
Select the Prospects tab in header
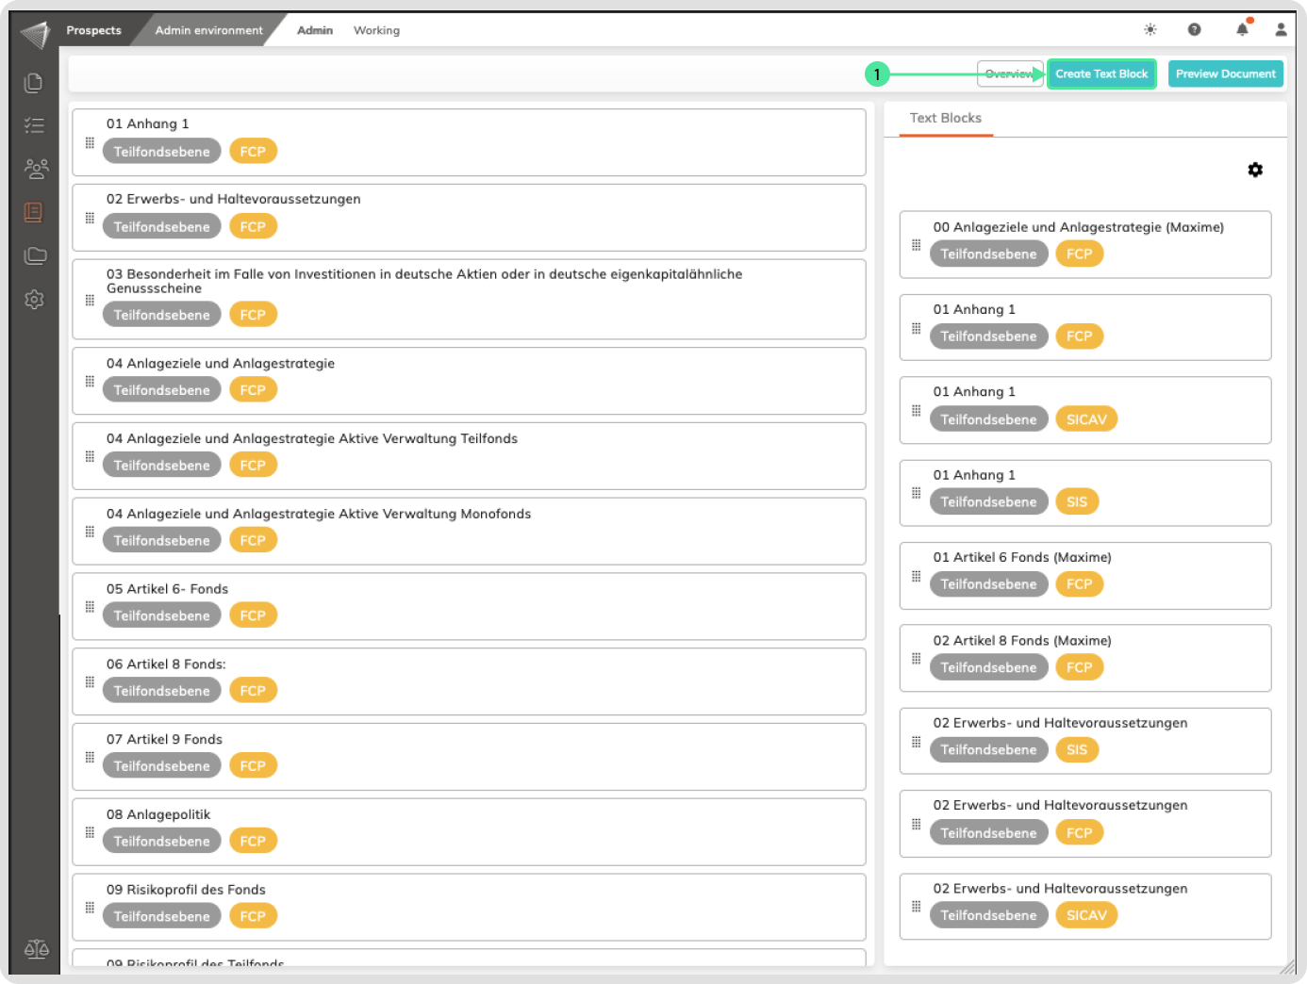pyautogui.click(x=93, y=30)
